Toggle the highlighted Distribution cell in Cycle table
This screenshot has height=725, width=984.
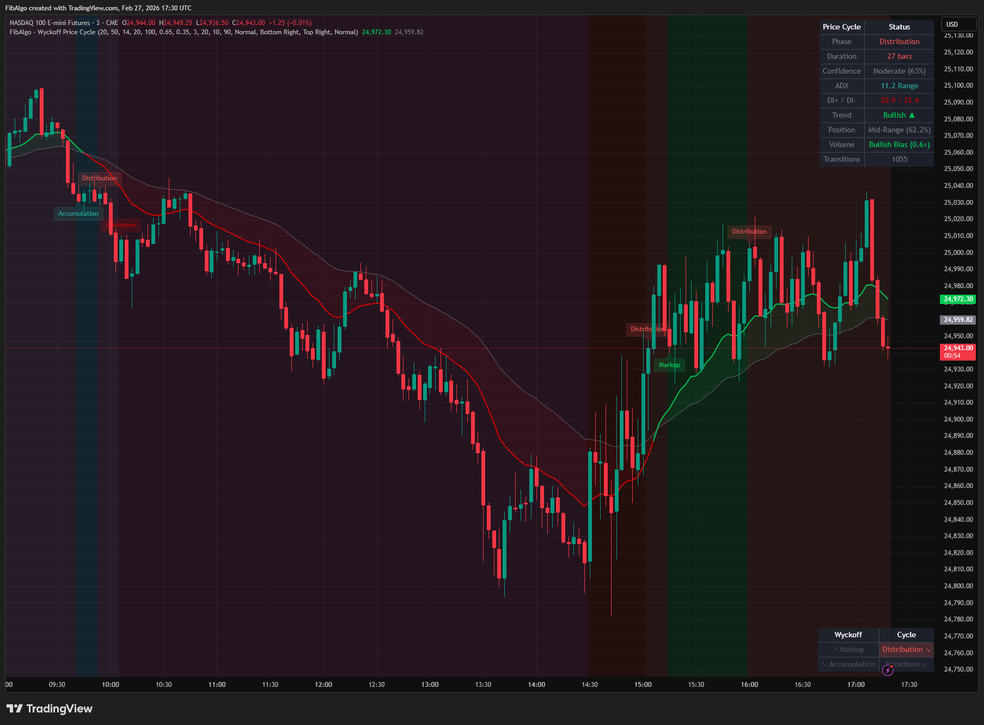[x=906, y=649]
